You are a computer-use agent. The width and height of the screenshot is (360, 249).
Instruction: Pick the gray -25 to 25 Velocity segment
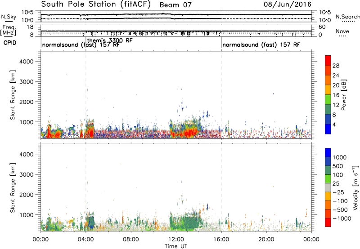click(x=328, y=188)
